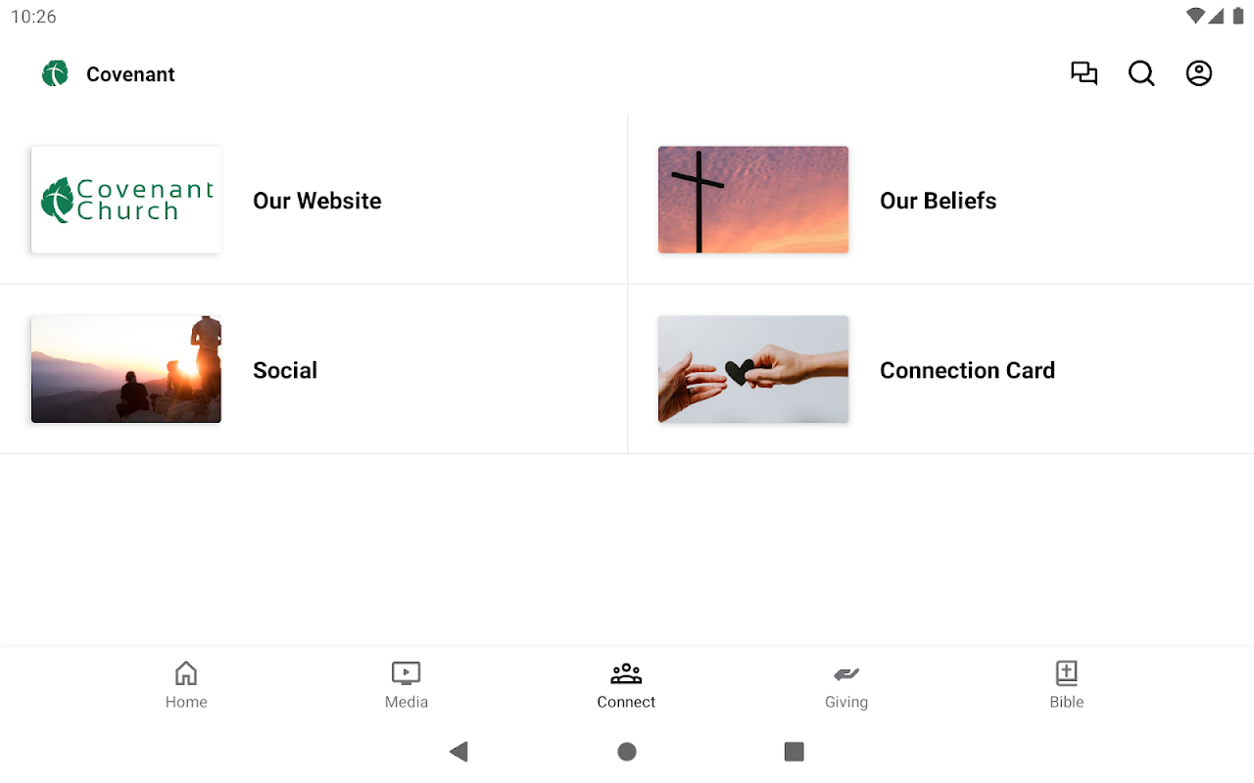Tap the Covenant leaf logo
The width and height of the screenshot is (1254, 783).
click(55, 73)
